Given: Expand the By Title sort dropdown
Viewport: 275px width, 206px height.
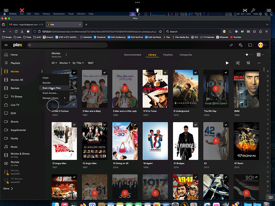Looking at the screenshot, I should point(78,63).
